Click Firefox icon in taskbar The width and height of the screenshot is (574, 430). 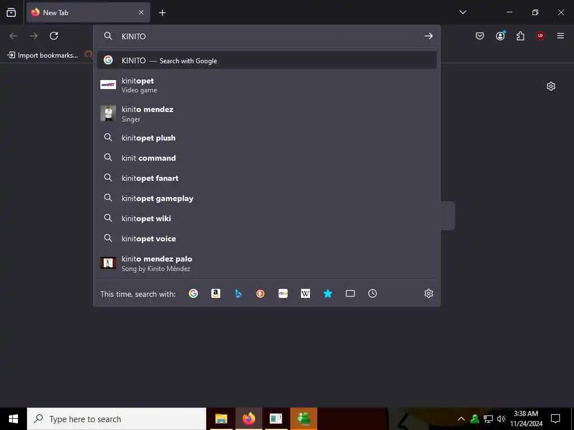coord(248,419)
